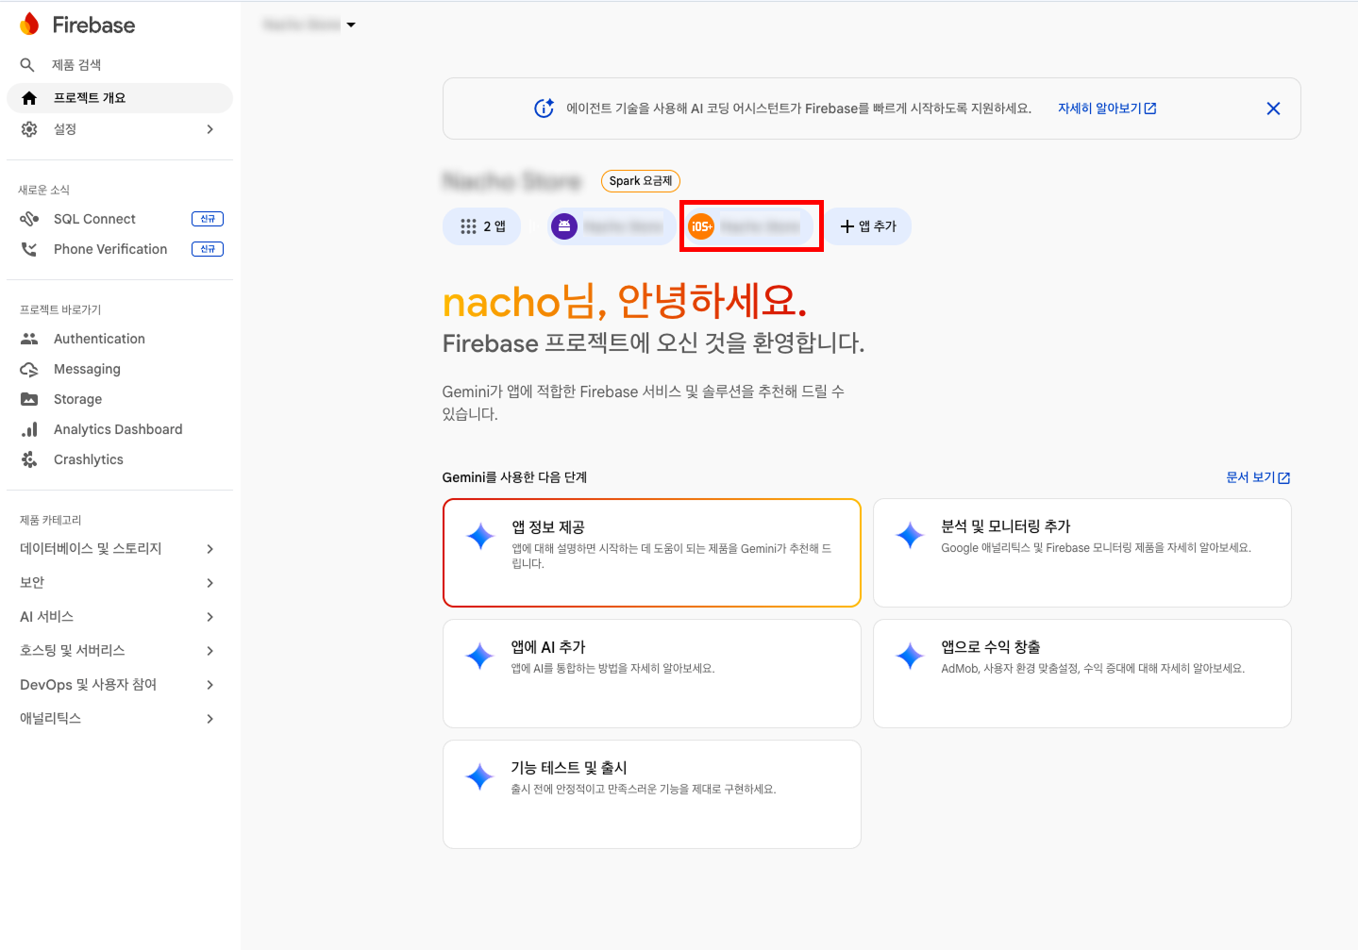Click the home icon beside 프로젝트 개요
Screen dimensions: 1358x950
click(x=29, y=98)
